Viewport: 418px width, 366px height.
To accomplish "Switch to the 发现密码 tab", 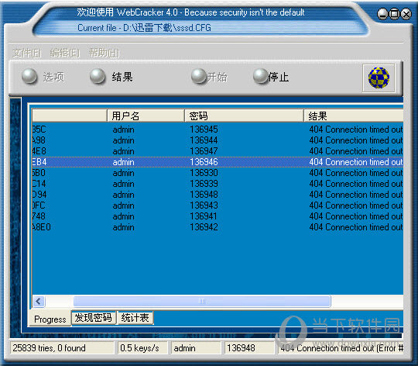I will 94,318.
